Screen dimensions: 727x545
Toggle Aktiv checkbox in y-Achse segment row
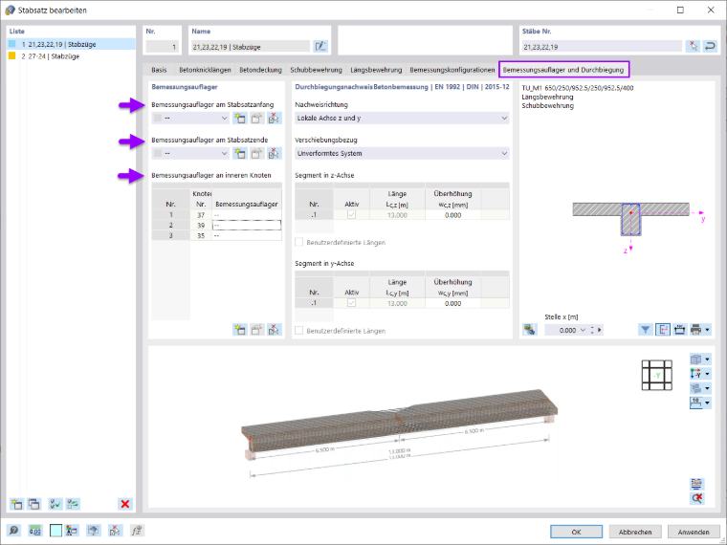[351, 303]
